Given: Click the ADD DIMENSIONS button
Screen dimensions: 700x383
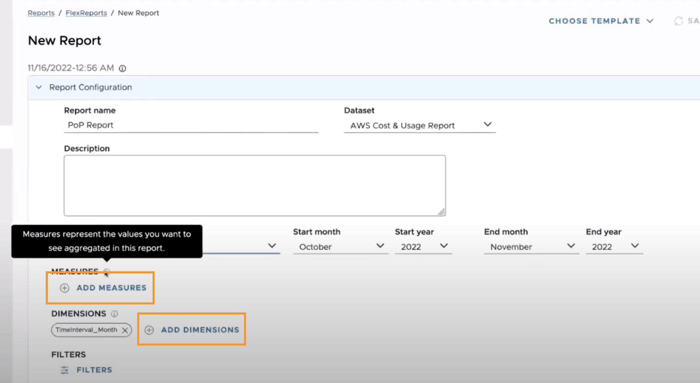Looking at the screenshot, I should [192, 330].
